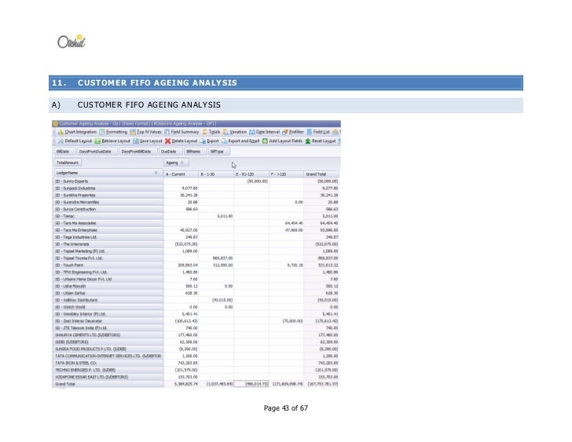This screenshot has width=572, height=442.
Task: Click the Top N Values tool
Action: click(x=145, y=132)
